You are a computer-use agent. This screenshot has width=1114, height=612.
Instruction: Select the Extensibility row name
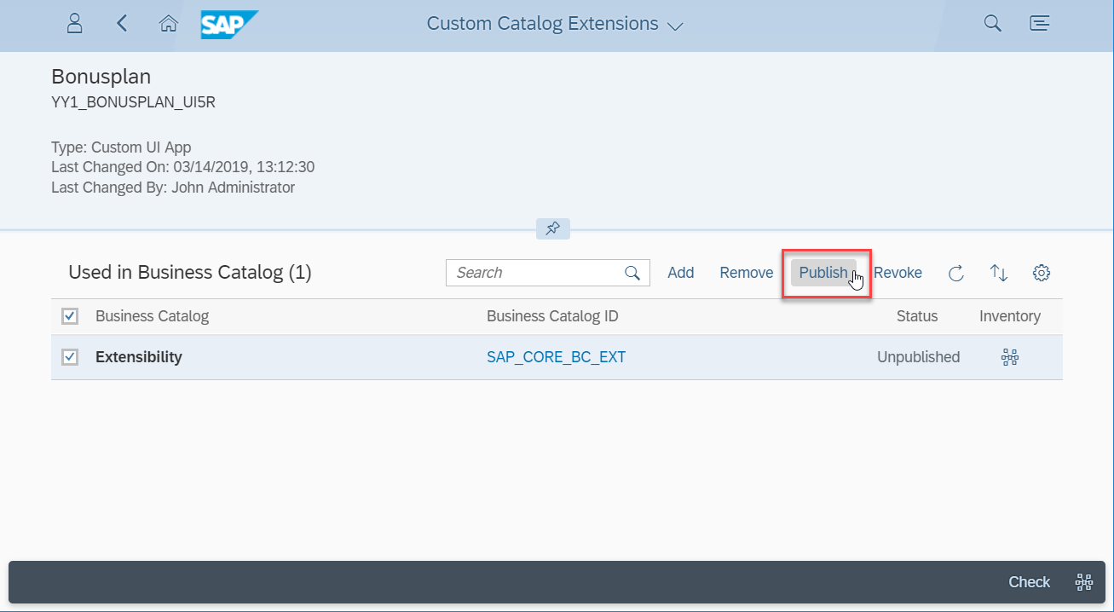point(139,357)
